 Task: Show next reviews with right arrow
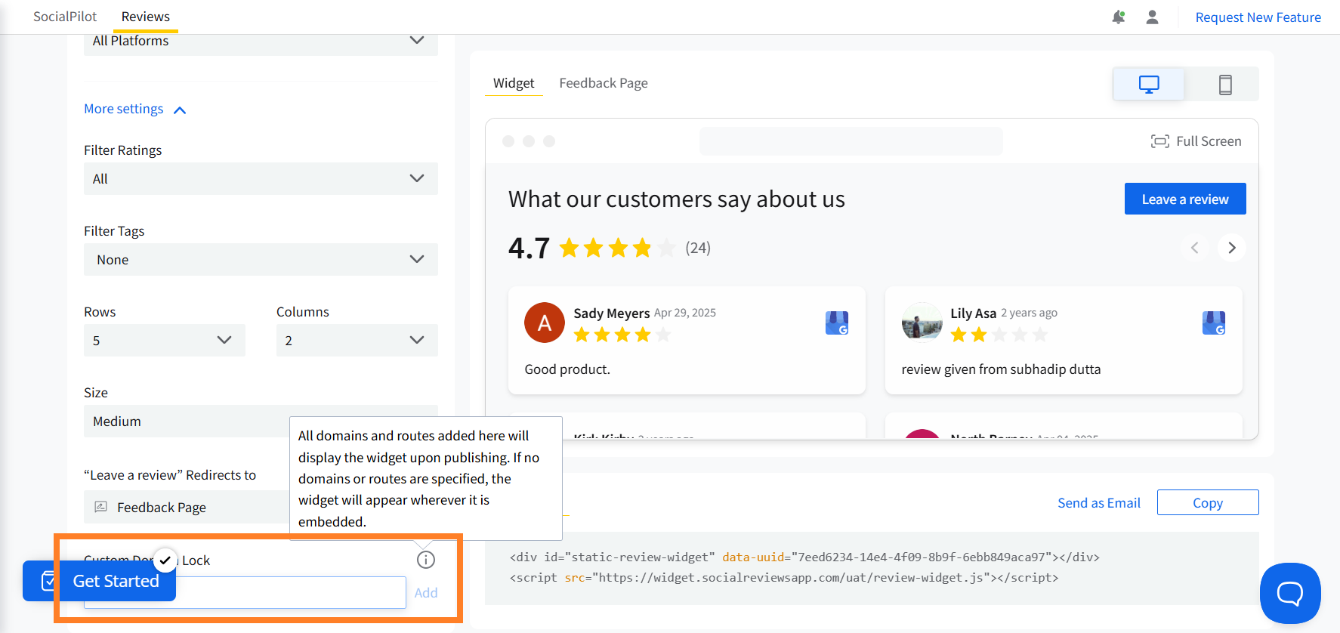(x=1232, y=248)
